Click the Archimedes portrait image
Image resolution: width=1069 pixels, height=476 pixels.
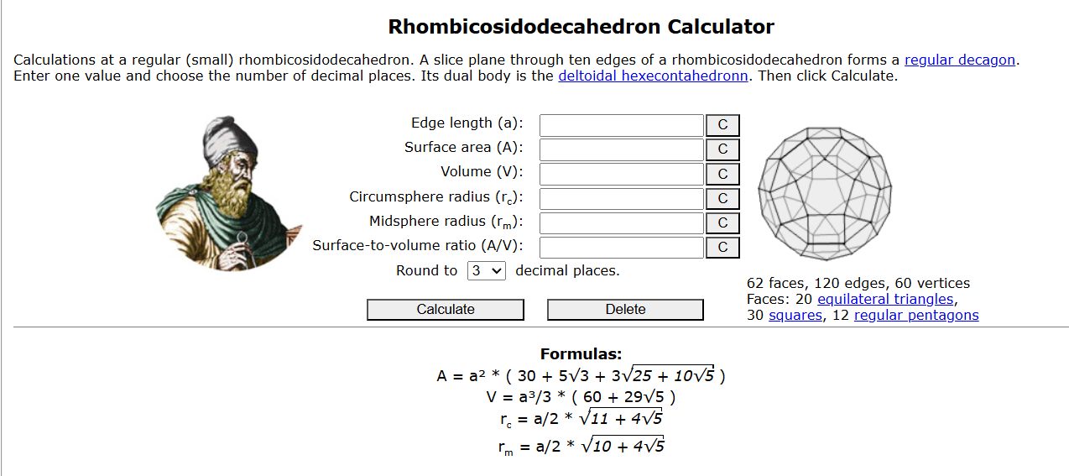228,193
